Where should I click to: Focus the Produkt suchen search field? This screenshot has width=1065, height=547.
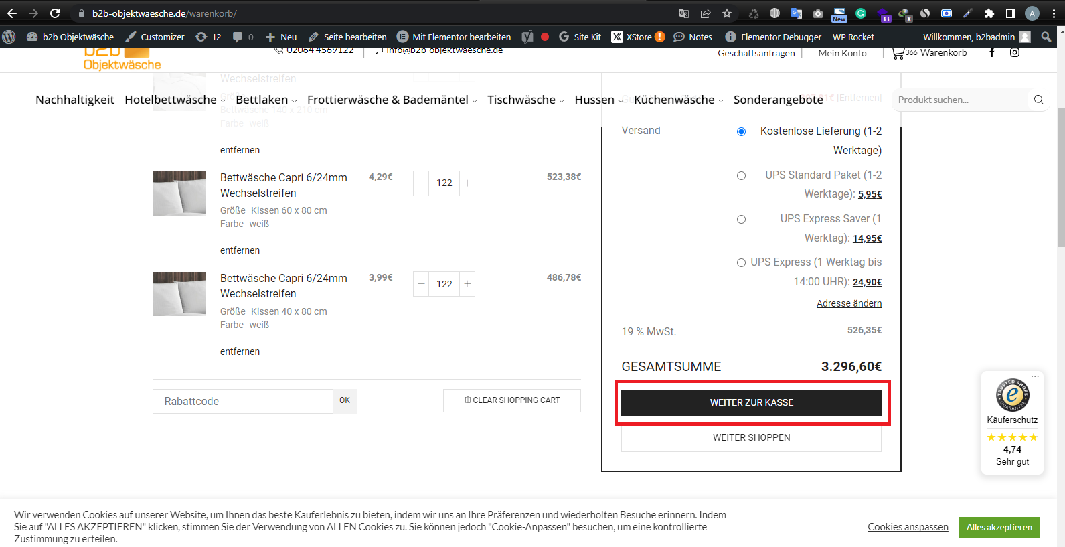pyautogui.click(x=960, y=100)
